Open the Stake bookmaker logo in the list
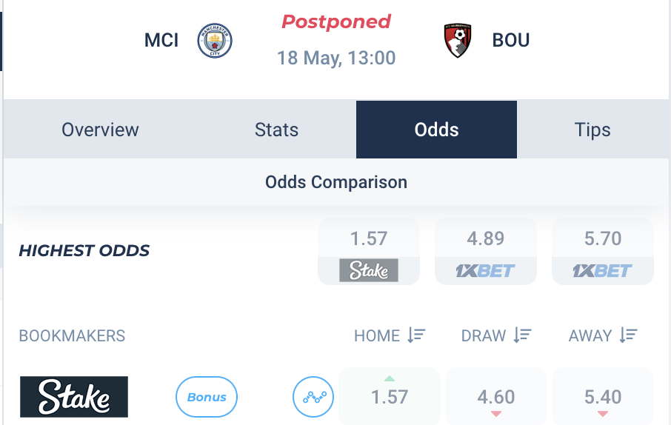Image resolution: width=671 pixels, height=425 pixels. (74, 397)
